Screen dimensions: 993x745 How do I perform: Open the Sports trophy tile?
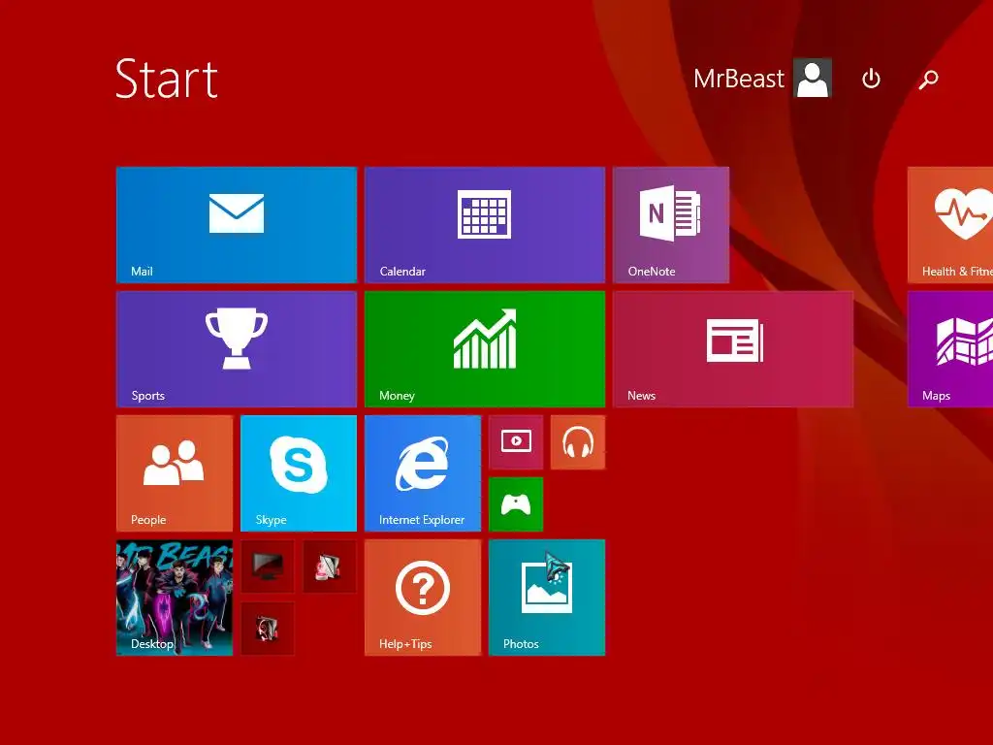[x=237, y=349]
